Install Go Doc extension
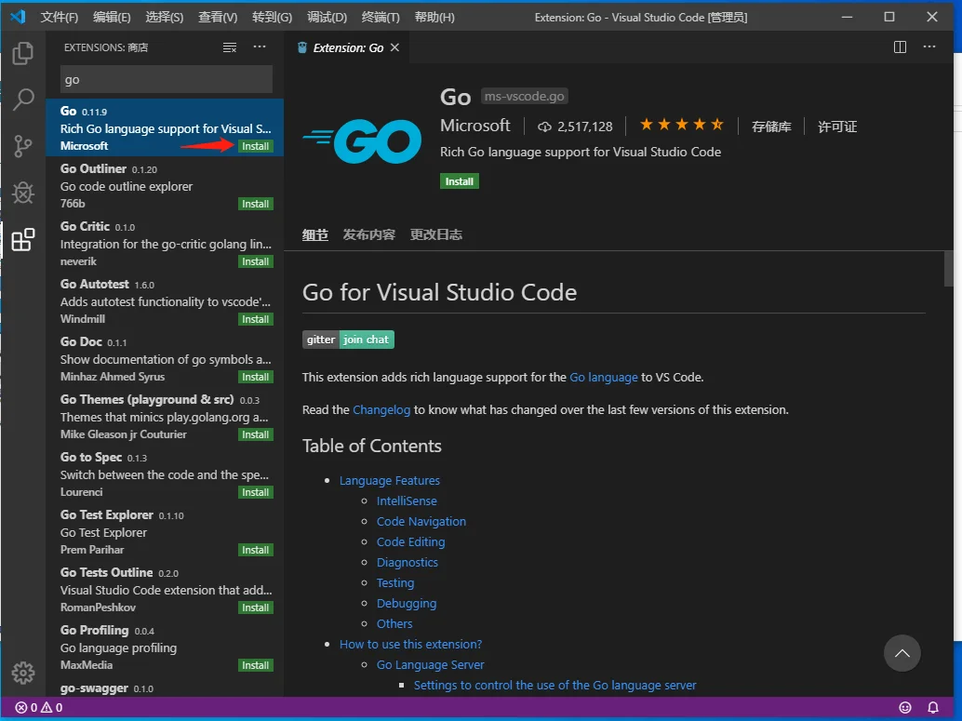This screenshot has width=962, height=721. pos(255,377)
